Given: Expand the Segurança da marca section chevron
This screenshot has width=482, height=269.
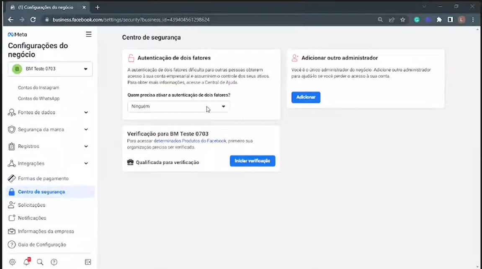Looking at the screenshot, I should pyautogui.click(x=86, y=130).
